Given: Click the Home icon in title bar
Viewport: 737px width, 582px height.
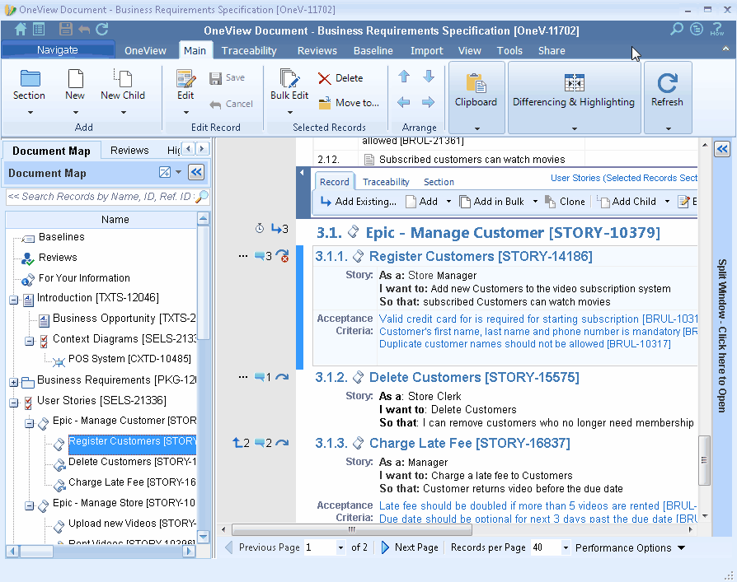Looking at the screenshot, I should click(21, 30).
